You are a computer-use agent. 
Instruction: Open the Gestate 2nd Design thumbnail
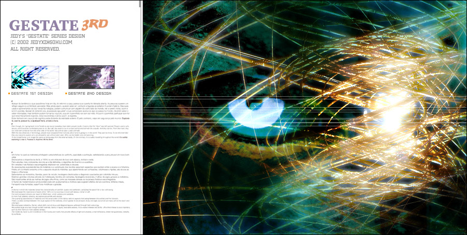(91, 77)
